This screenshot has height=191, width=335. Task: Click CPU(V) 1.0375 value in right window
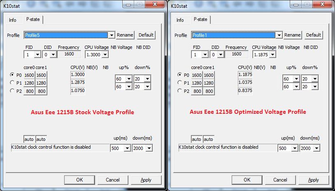pyautogui.click(x=245, y=82)
